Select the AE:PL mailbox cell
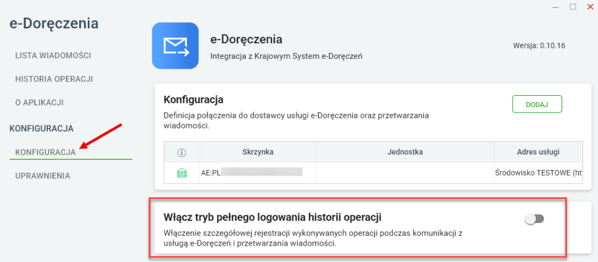This screenshot has width=598, height=262. click(x=258, y=173)
